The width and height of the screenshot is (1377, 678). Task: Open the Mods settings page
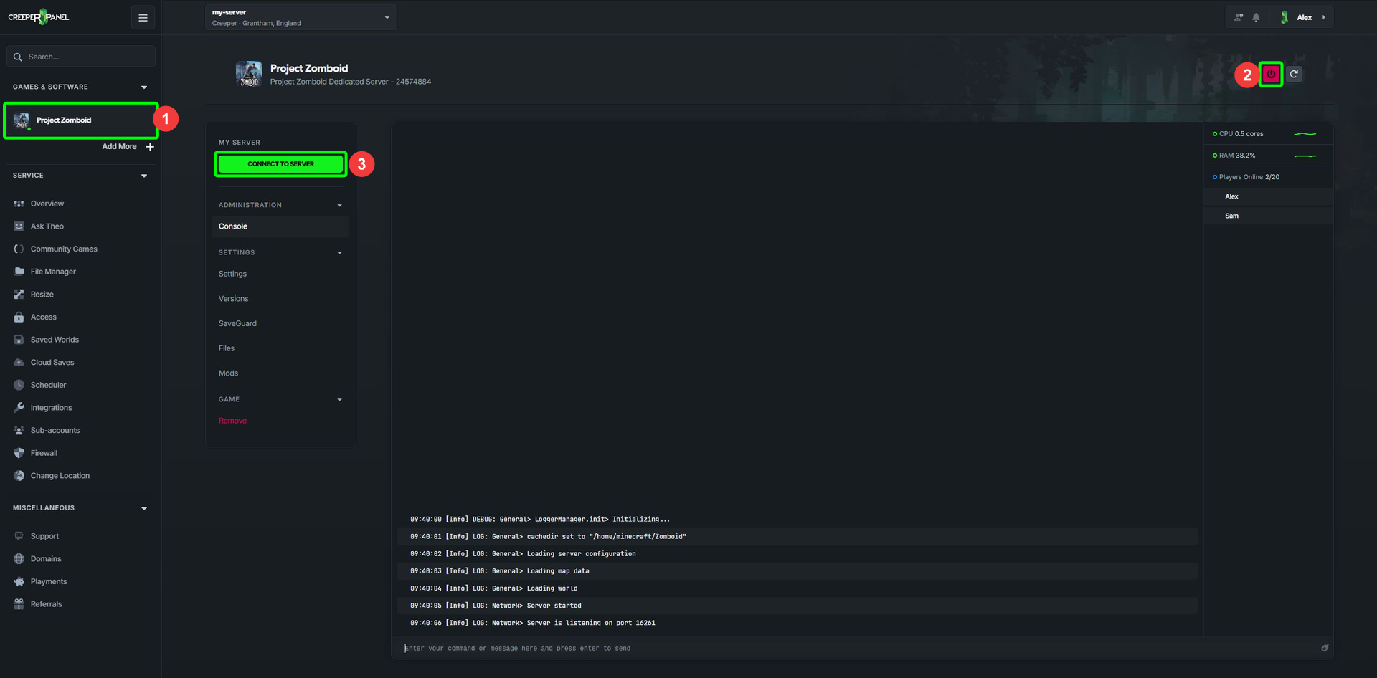(x=228, y=373)
